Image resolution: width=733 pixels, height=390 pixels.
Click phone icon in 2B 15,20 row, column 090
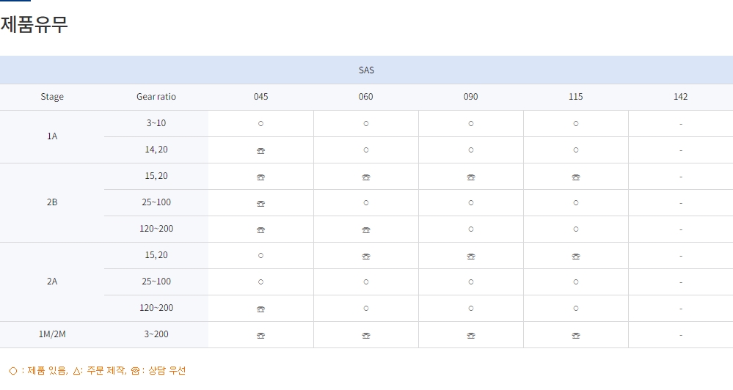point(471,177)
